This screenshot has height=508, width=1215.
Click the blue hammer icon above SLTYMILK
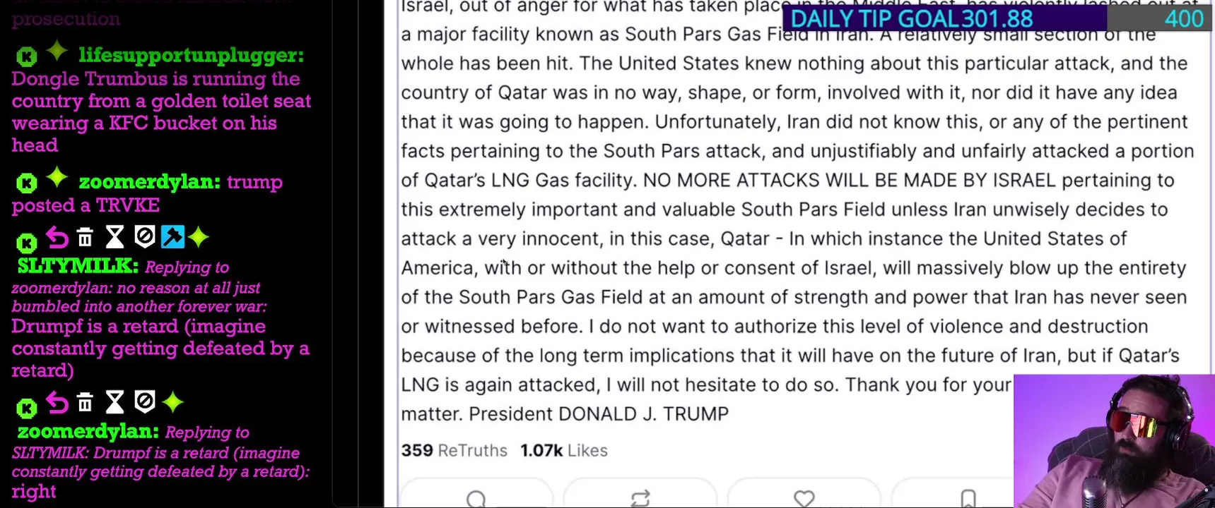point(172,237)
